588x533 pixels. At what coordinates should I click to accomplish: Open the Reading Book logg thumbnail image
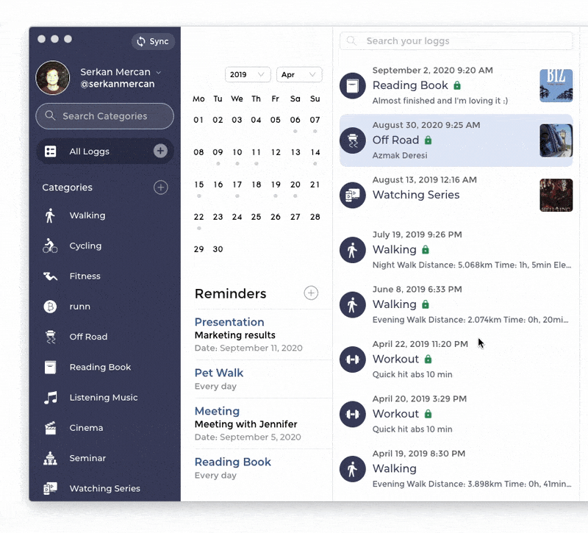pos(556,85)
